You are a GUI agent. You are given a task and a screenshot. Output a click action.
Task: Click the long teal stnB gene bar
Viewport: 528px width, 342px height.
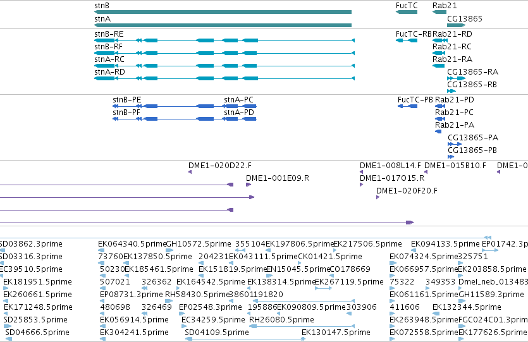[x=223, y=12]
